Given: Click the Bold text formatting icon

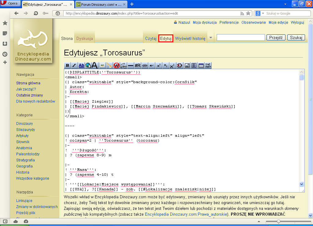Looking at the screenshot, I should click(x=68, y=65).
